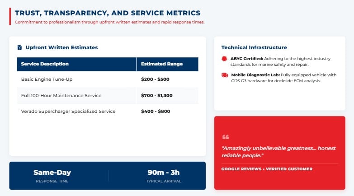Screen dimensions: 354x196
Task: Click the document icon beside Upfront Written Estimates
Action: click(x=19, y=47)
